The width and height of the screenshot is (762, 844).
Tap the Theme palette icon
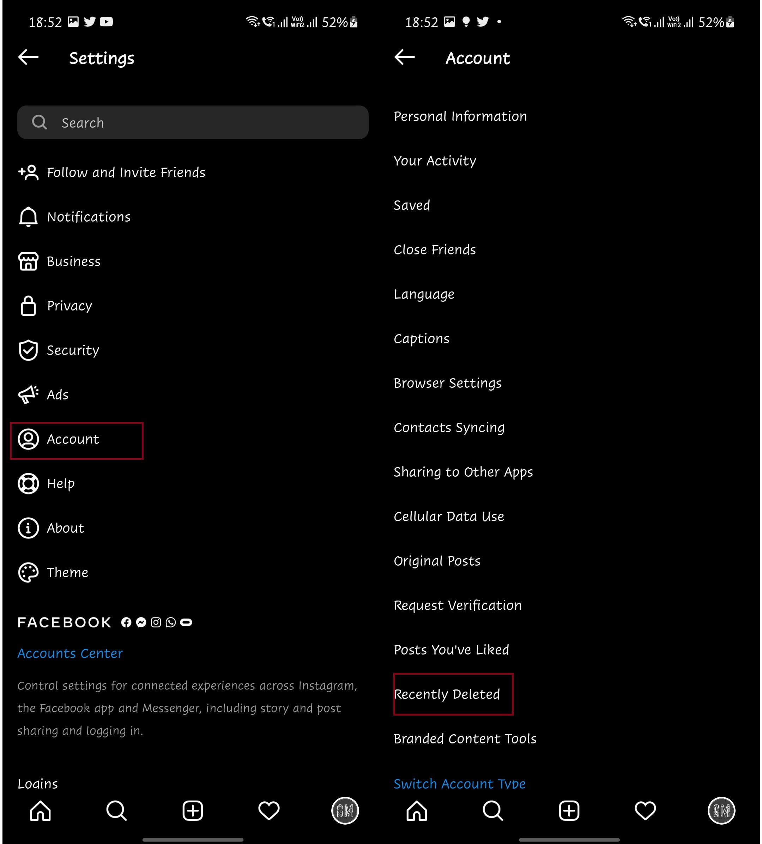pos(29,573)
